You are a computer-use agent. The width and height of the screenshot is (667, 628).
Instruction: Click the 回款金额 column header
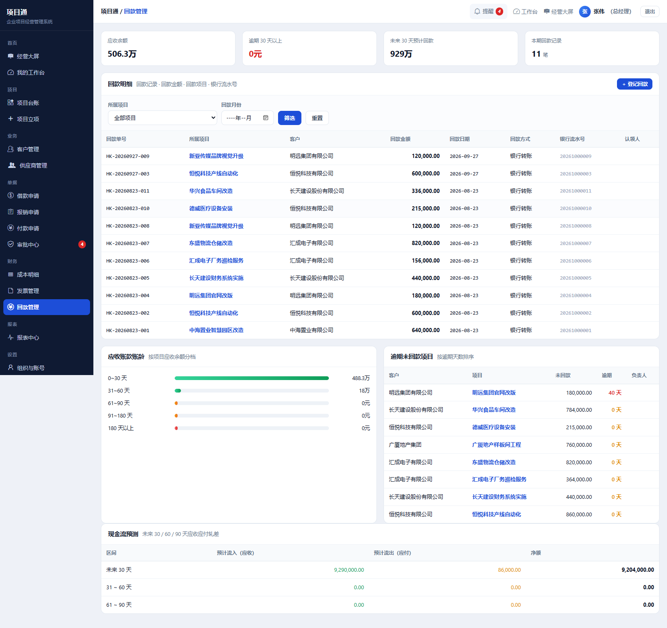tap(400, 139)
